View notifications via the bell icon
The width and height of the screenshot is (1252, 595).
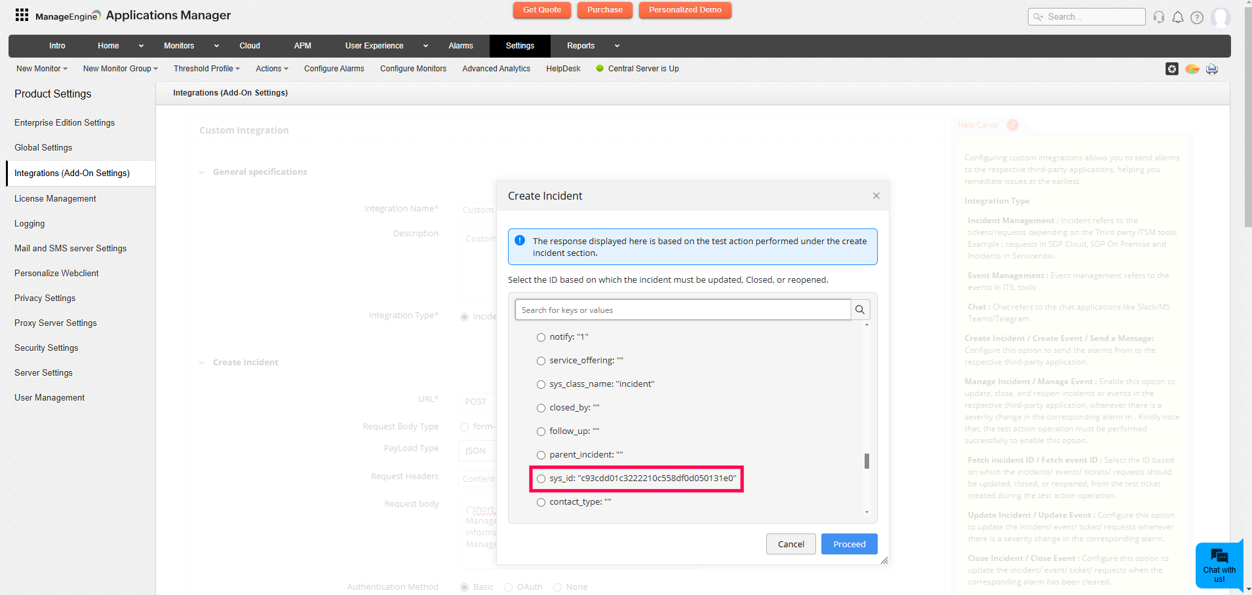(1178, 17)
